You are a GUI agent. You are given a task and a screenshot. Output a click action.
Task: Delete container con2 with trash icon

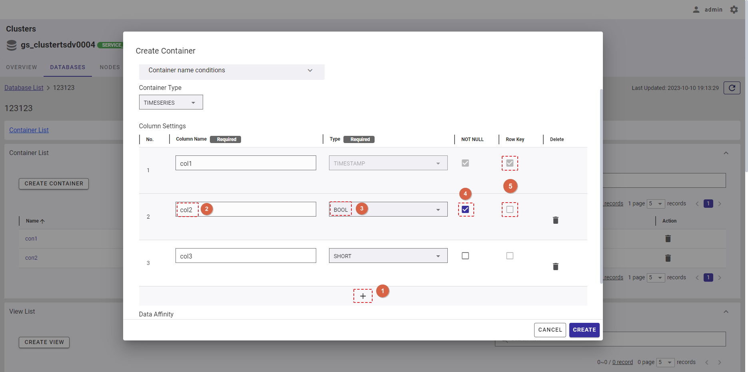pyautogui.click(x=668, y=258)
